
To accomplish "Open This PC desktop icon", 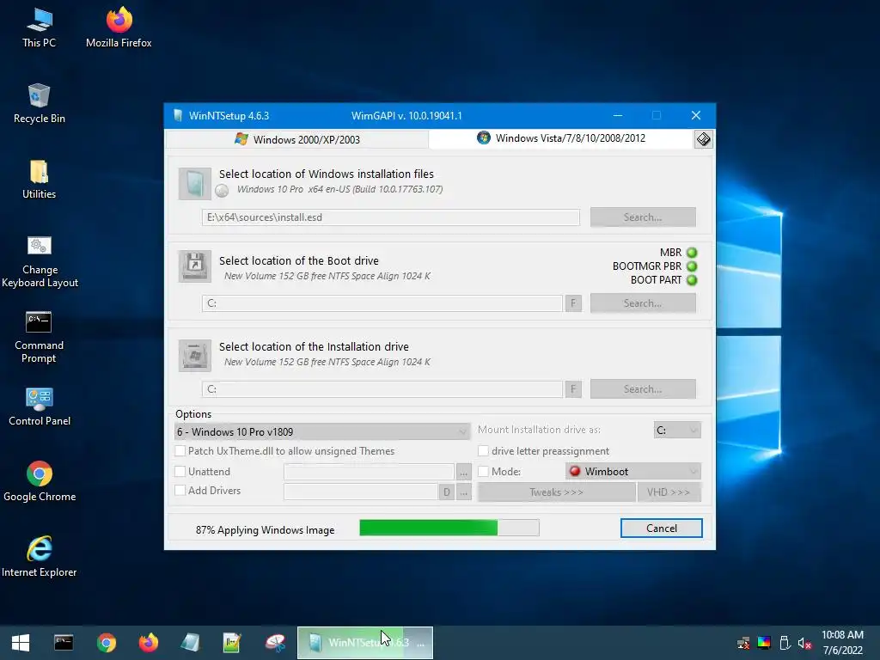I will [x=39, y=27].
